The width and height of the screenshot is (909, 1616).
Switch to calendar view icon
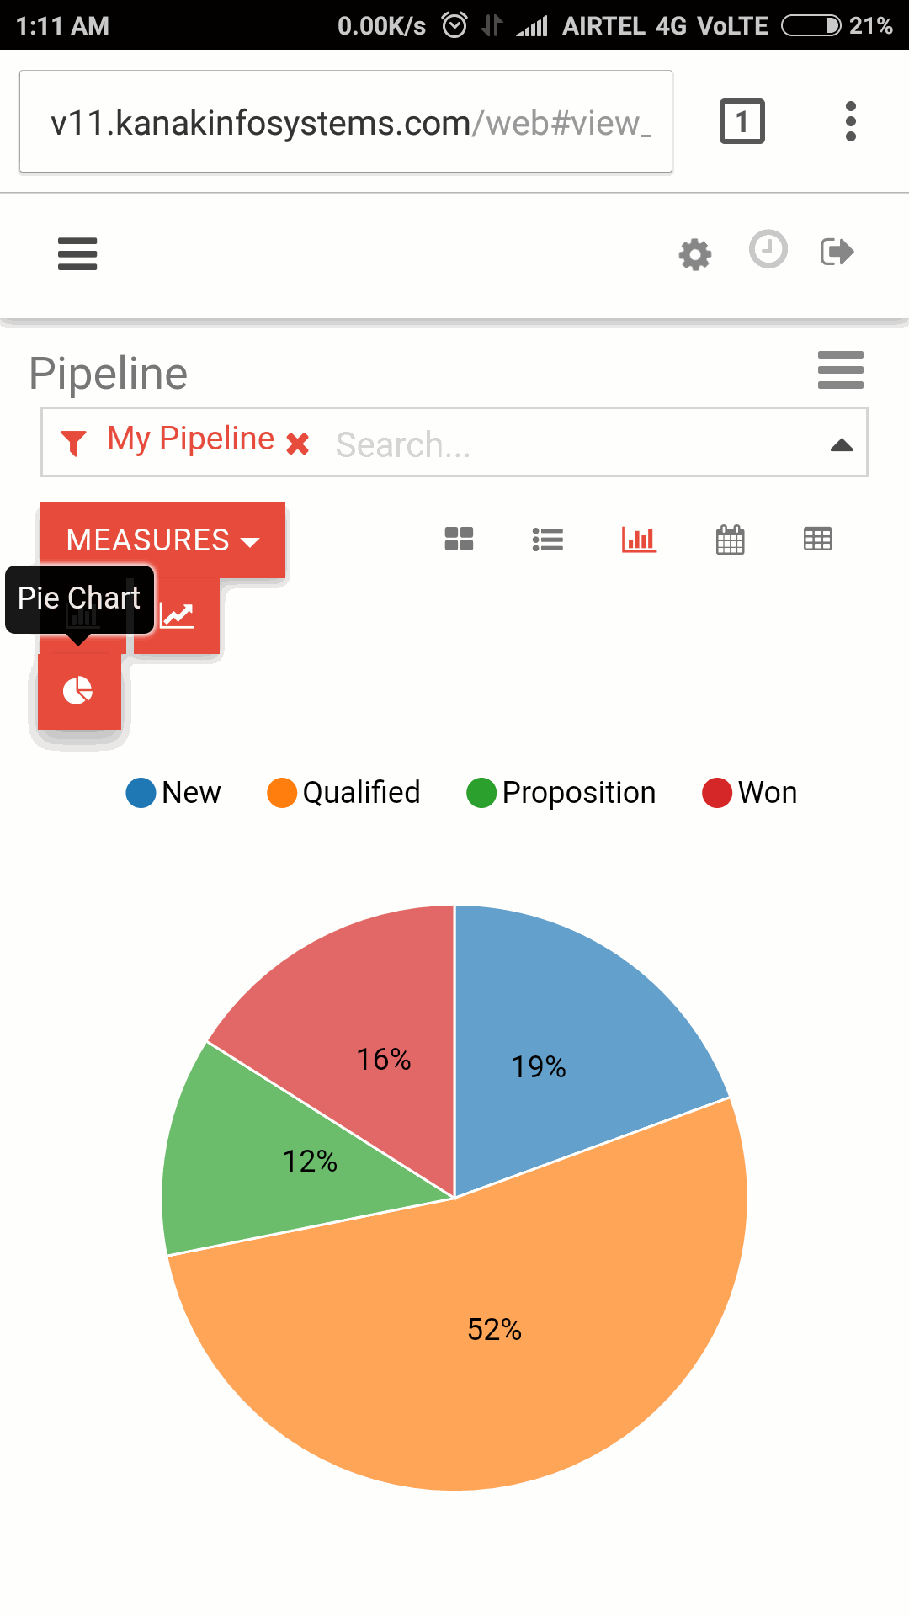tap(730, 540)
